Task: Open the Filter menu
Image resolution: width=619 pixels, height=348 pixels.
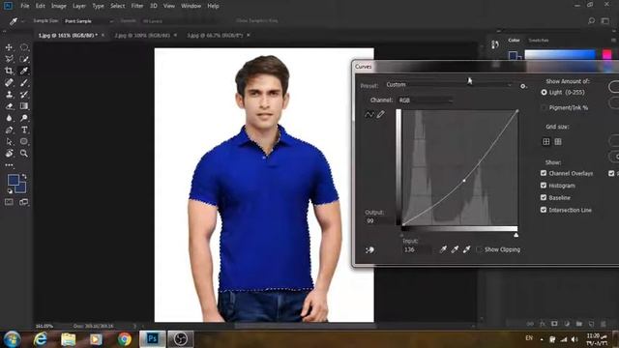Action: 137,6
